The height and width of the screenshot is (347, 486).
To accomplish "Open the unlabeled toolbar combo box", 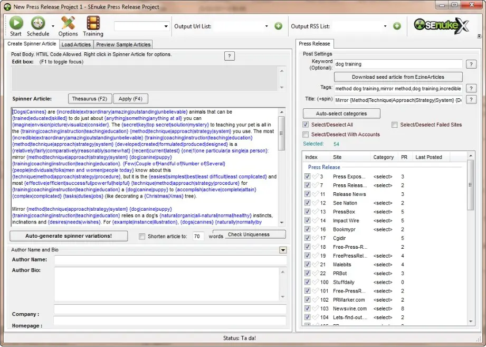I will click(x=142, y=26).
